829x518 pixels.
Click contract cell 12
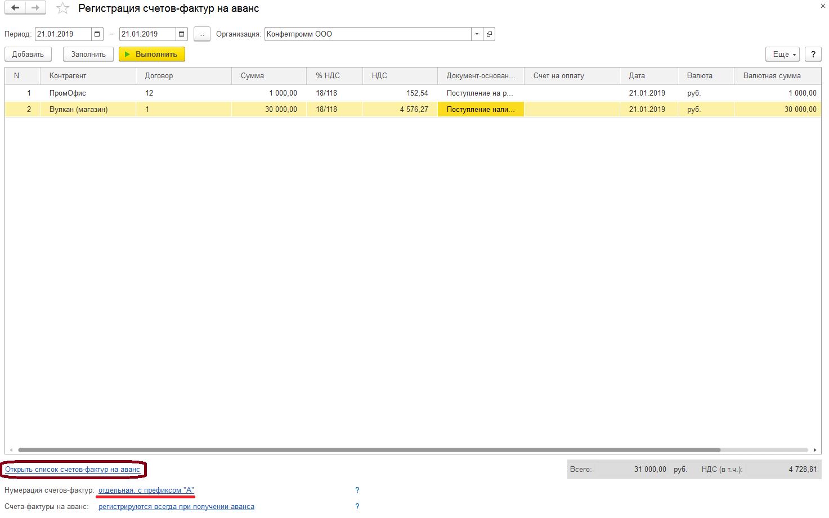[183, 93]
